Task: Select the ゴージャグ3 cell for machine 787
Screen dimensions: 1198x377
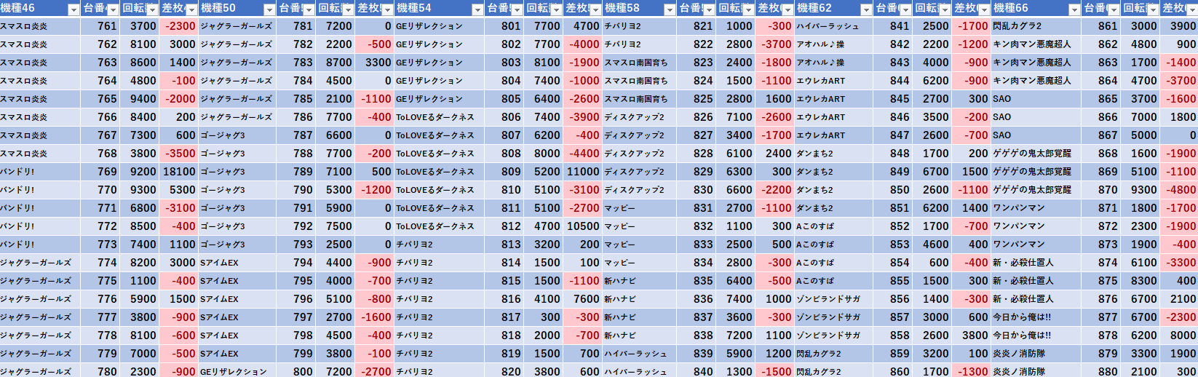Action: click(237, 135)
